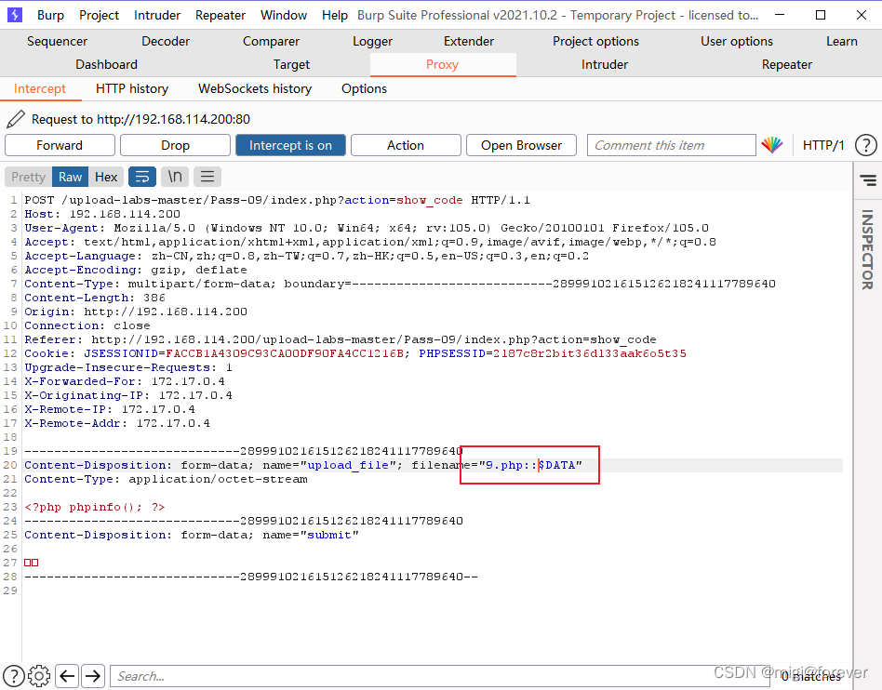Click the pencil edit icon beside Request

(x=16, y=119)
